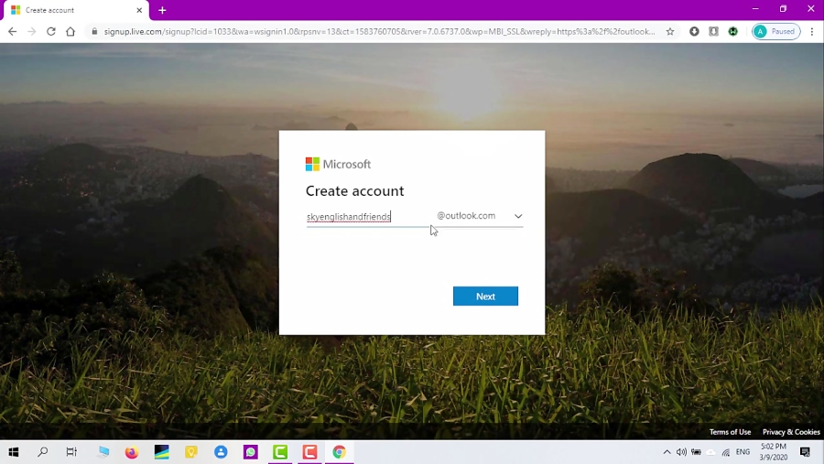Open the Chrome three-dot menu
The height and width of the screenshot is (464, 824).
click(812, 31)
